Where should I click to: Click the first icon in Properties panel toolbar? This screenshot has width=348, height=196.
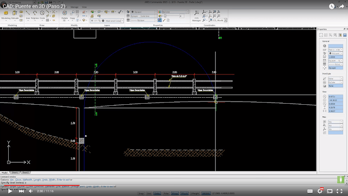(x=321, y=35)
